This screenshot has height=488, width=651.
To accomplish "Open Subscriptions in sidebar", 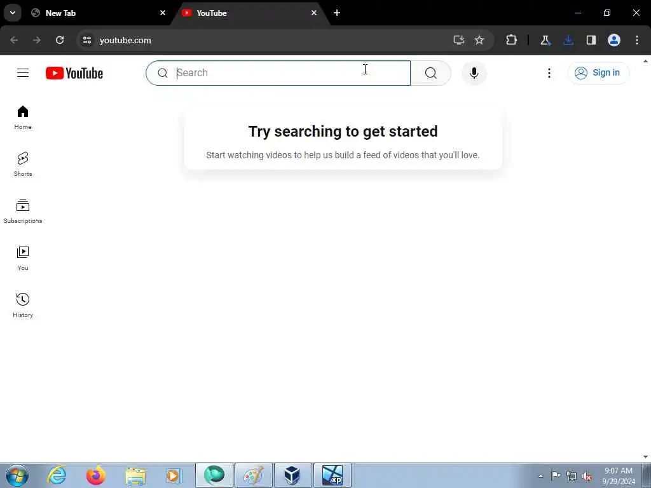I will click(23, 211).
